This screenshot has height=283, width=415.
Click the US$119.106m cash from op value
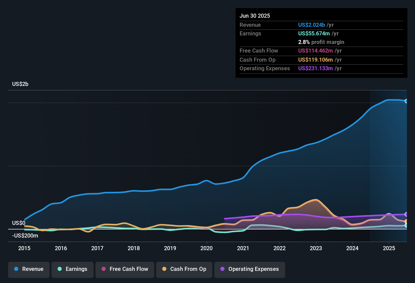pyautogui.click(x=315, y=60)
